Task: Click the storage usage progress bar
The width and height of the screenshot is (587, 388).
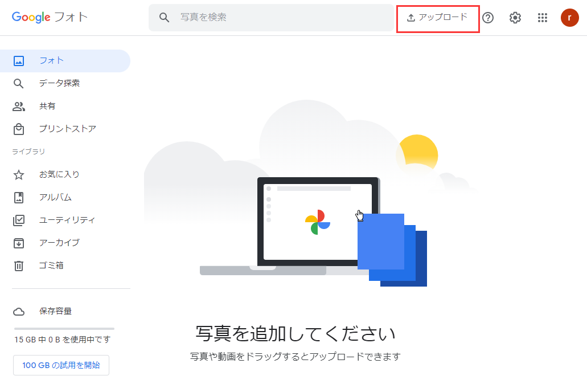Action: point(64,329)
